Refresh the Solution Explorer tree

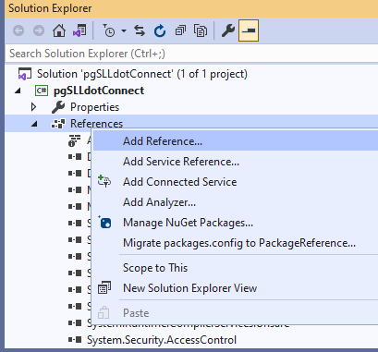[x=160, y=30]
